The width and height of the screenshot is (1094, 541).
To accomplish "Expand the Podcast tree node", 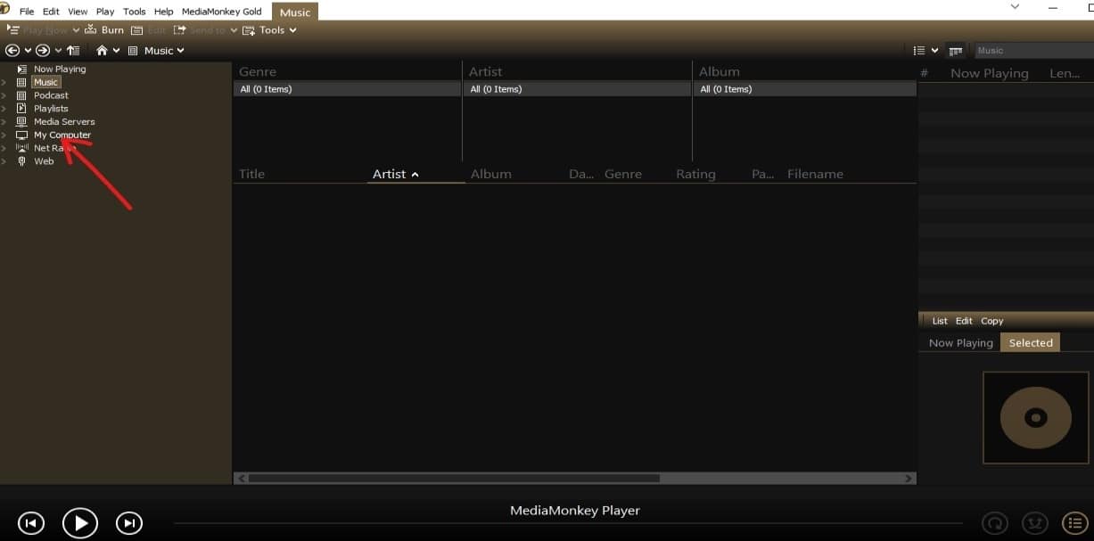I will (4, 95).
